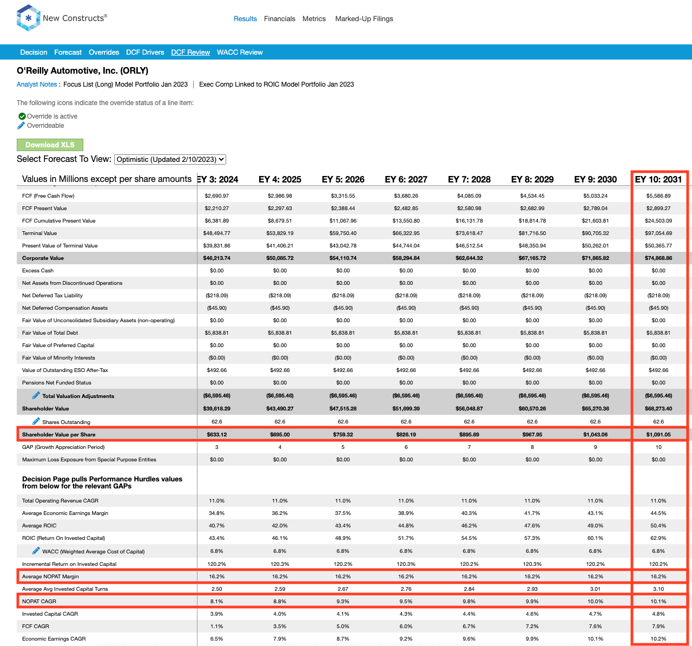Screen dimensions: 692x646
Task: Click the GAP (Growth Appreciation Period) label
Action: (63, 447)
